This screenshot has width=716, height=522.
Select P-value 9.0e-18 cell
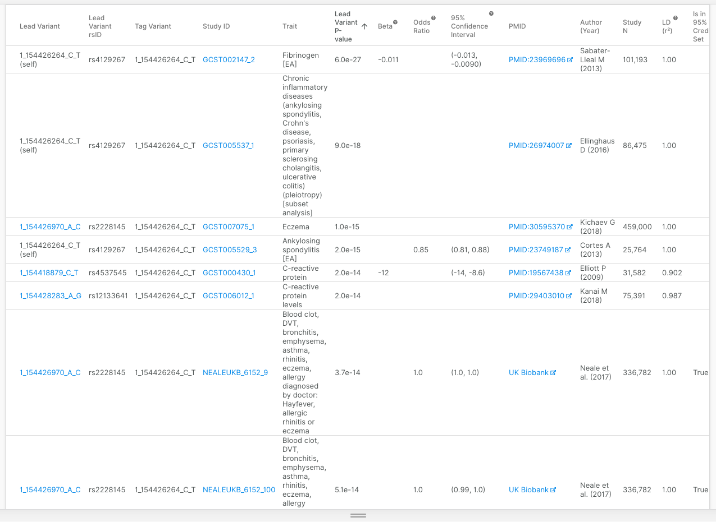[348, 146]
